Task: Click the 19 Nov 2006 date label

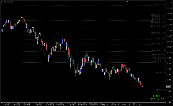Action: [x=6, y=104]
